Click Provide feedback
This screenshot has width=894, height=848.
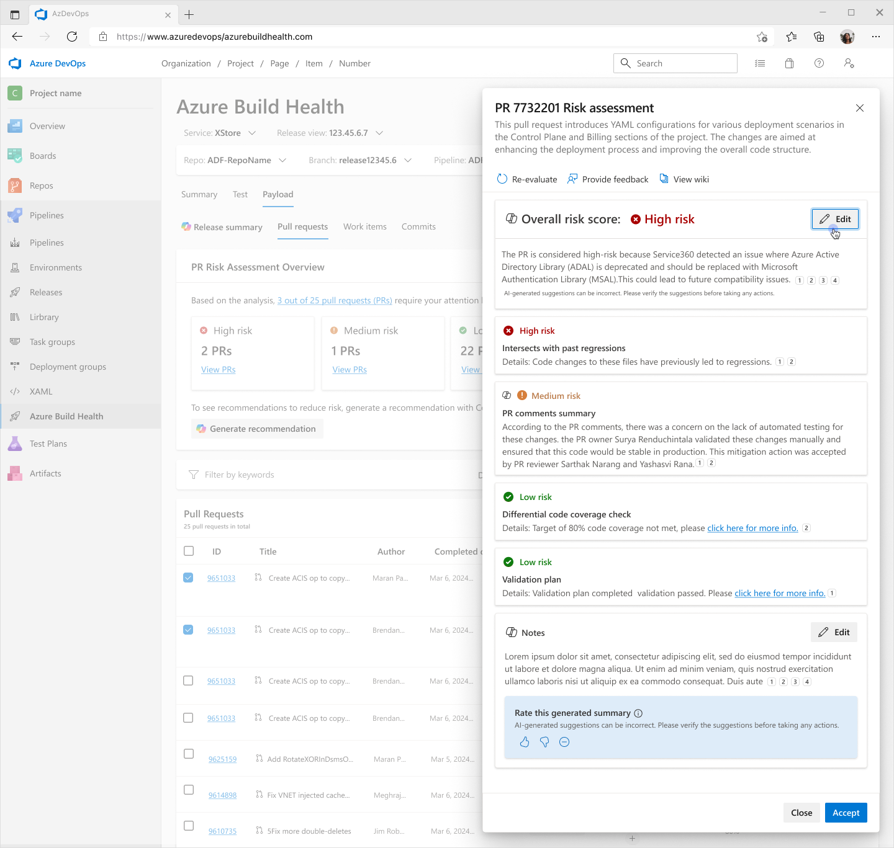608,179
